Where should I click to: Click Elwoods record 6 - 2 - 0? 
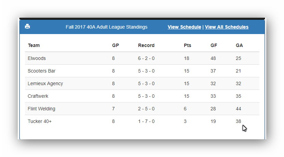[146, 58]
